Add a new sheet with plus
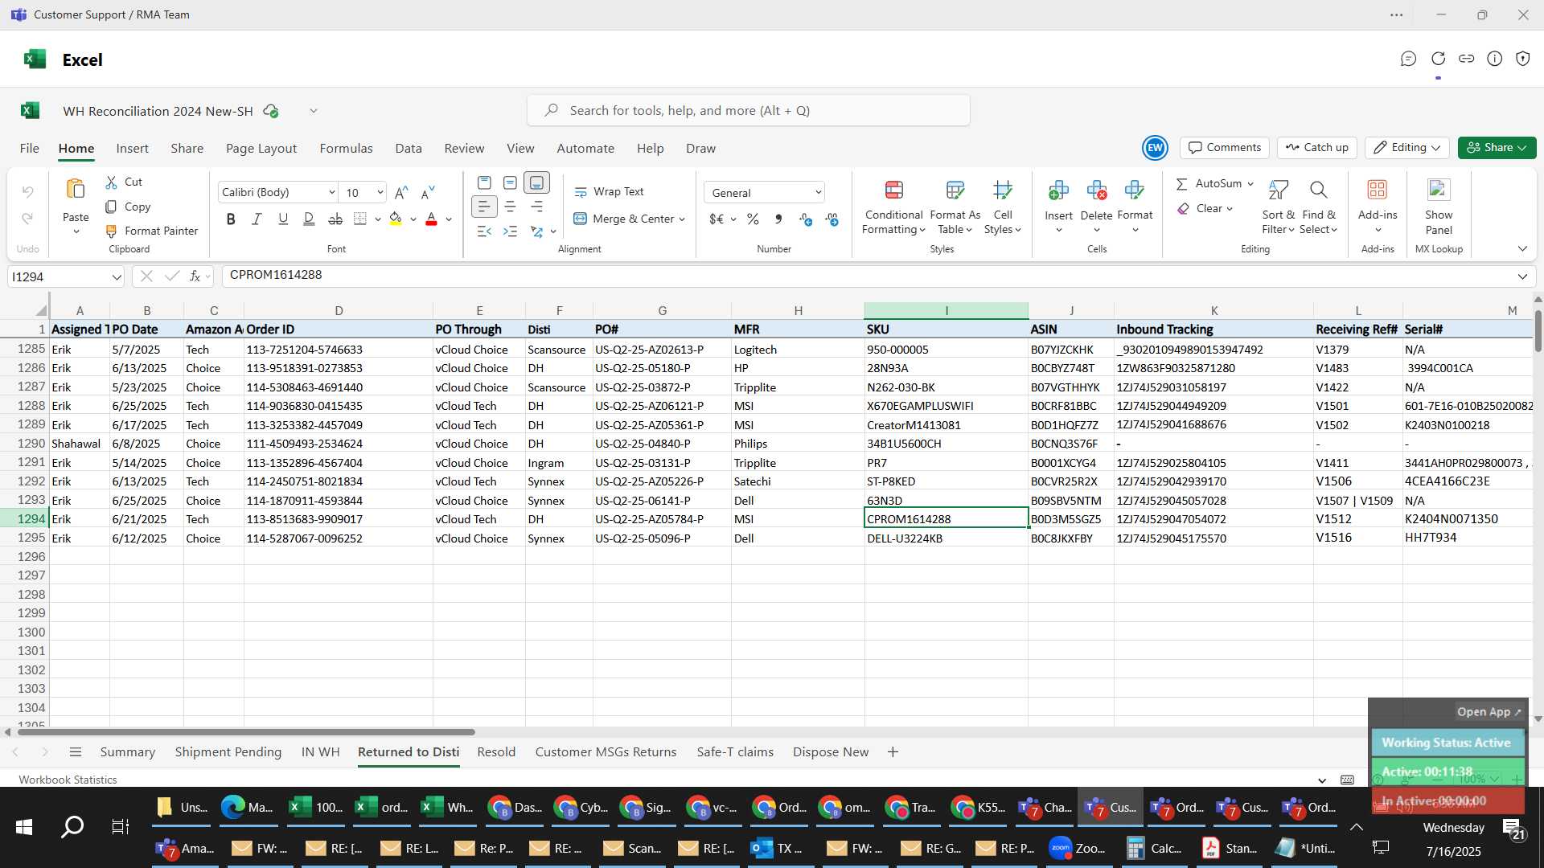The image size is (1544, 868). pos(893,752)
